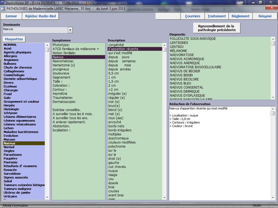Viewport: 278px width, 208px height.
Task: Select Psoriasis in the Maquettes list
Action: (x=11, y=162)
